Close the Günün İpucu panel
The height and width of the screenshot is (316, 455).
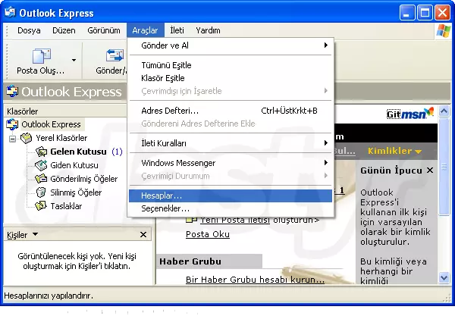(430, 171)
